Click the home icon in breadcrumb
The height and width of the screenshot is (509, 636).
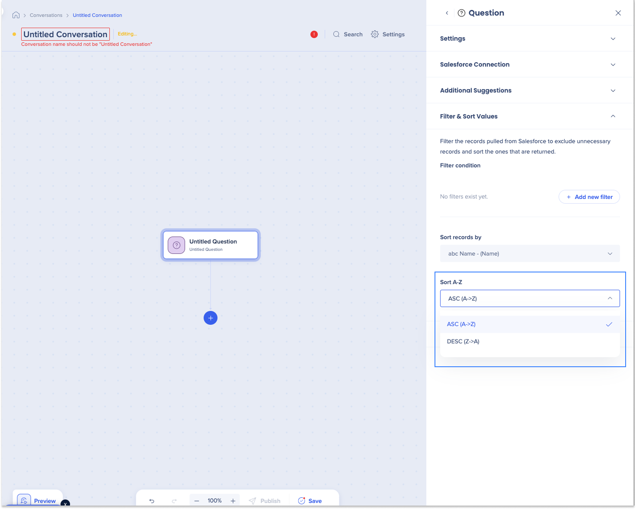pos(16,15)
